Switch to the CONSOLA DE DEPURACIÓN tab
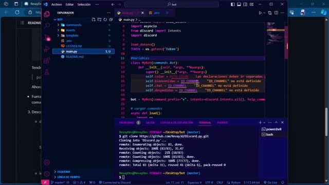The width and height of the screenshot is (329, 185). (176, 123)
